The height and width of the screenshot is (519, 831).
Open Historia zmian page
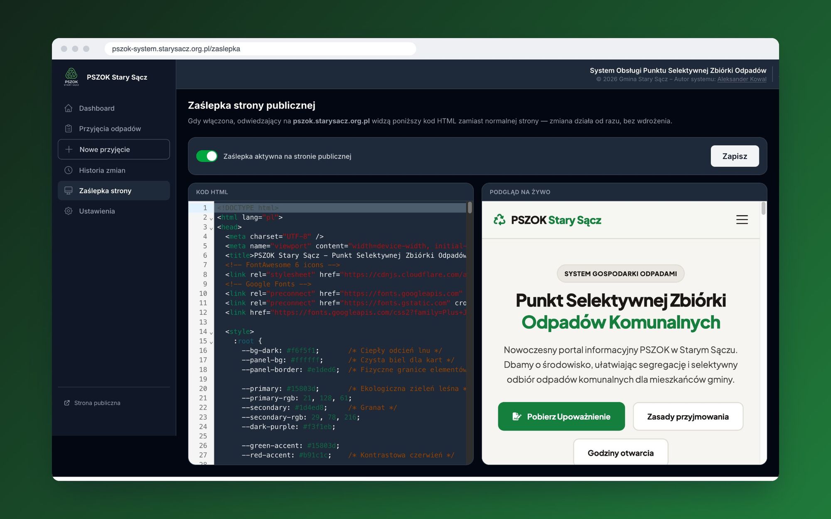(x=114, y=170)
